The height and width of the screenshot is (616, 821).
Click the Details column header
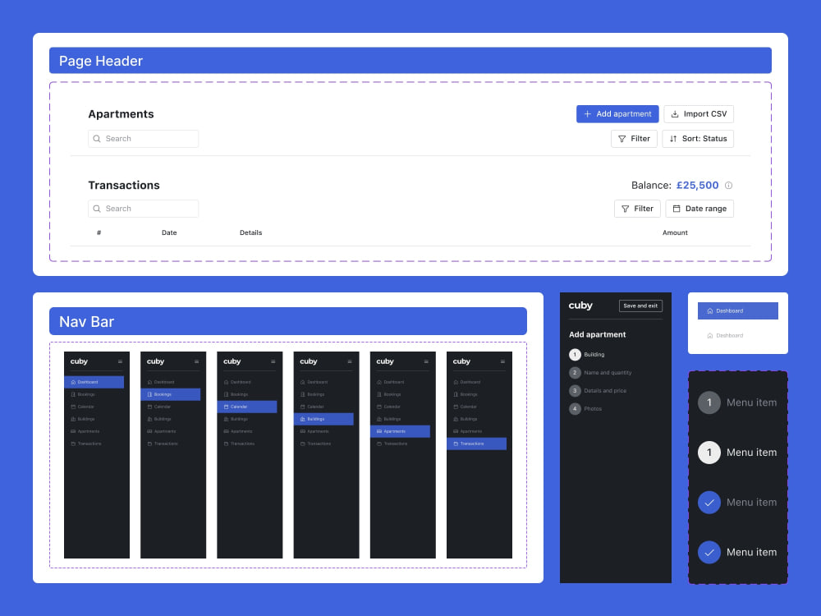[250, 232]
